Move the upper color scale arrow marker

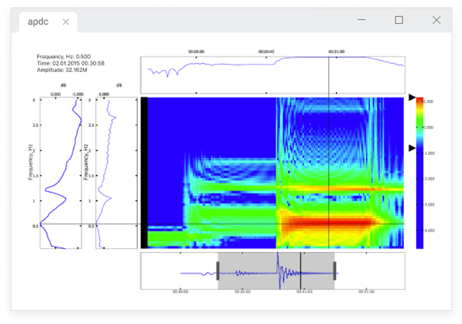(x=412, y=97)
